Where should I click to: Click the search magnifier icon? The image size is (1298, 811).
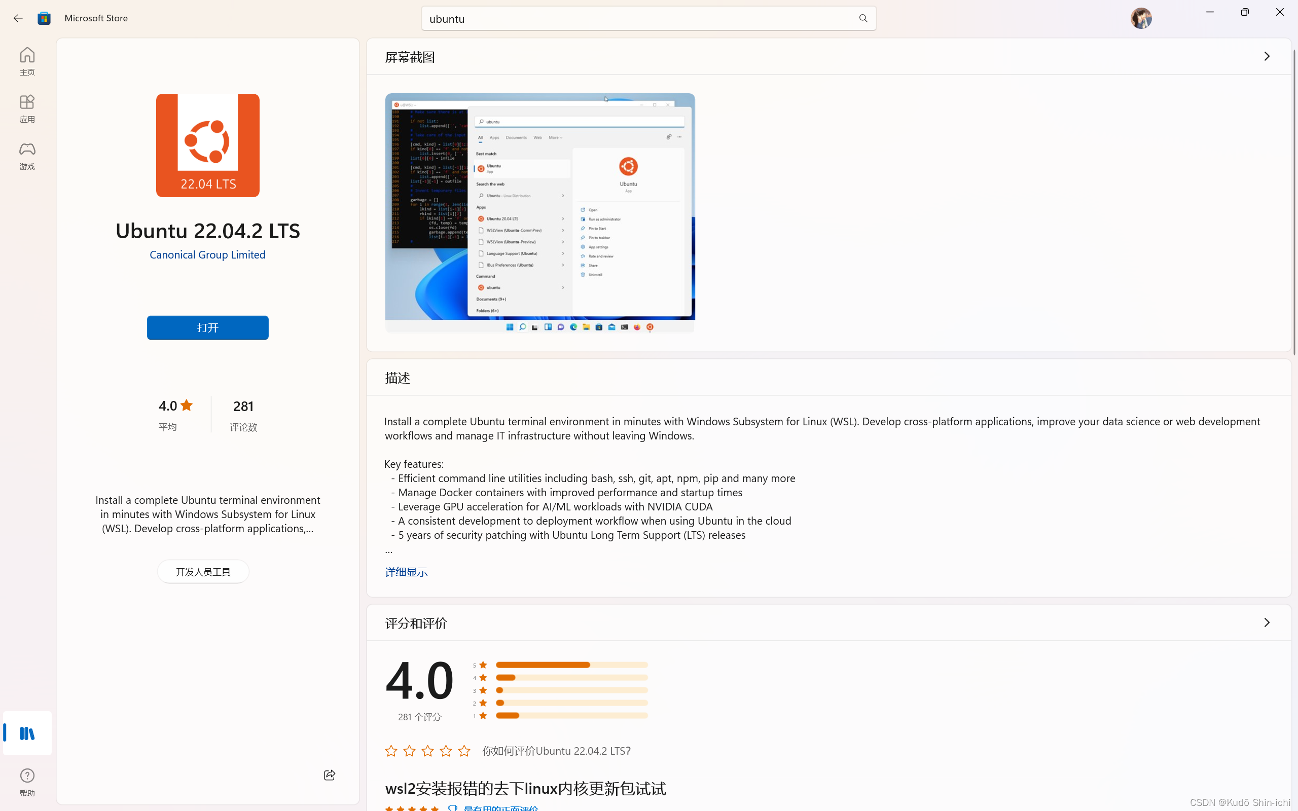tap(863, 18)
